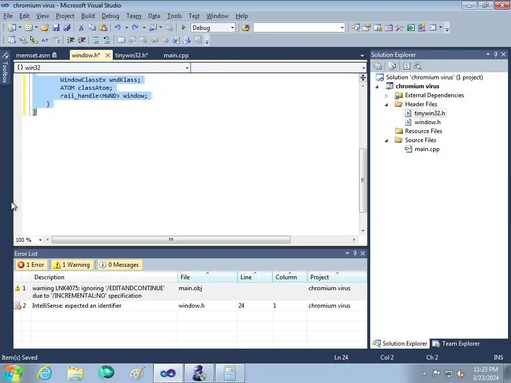Open the Toolbox icon with crossed tools
Screen dimensions: 511x383
[400, 28]
